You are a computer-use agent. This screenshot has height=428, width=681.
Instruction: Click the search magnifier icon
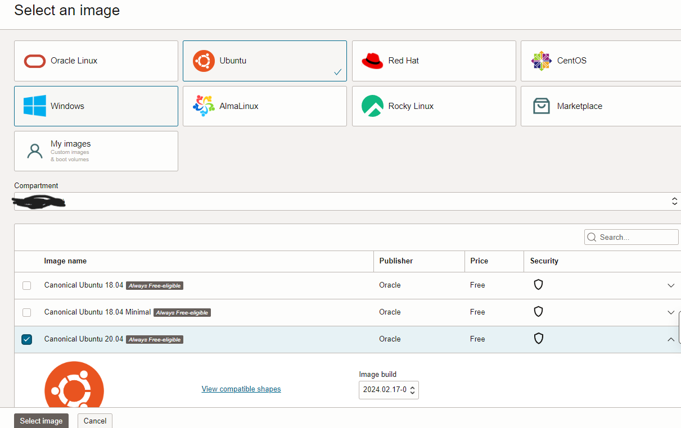pyautogui.click(x=592, y=237)
